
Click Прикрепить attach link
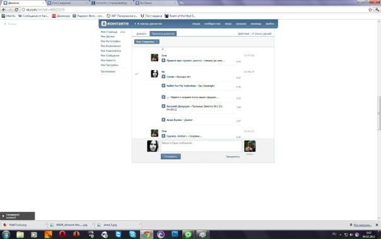[233, 157]
